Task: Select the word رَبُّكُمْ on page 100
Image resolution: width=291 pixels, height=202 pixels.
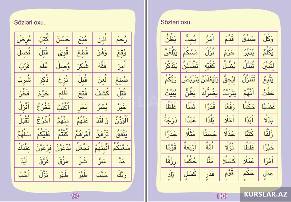Action: (171, 80)
